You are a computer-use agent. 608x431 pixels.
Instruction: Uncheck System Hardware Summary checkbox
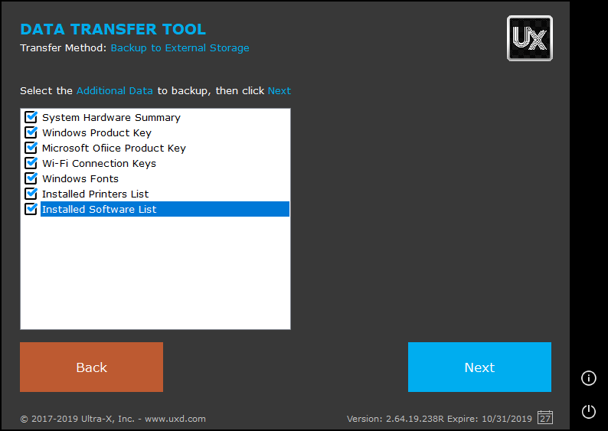pyautogui.click(x=31, y=117)
